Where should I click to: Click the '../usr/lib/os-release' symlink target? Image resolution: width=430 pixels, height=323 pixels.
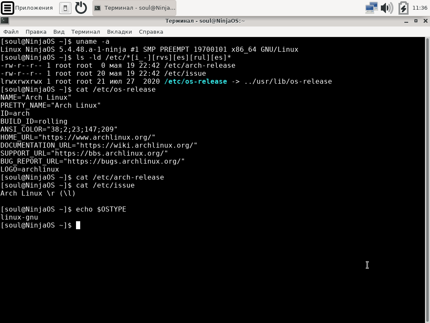(x=288, y=82)
